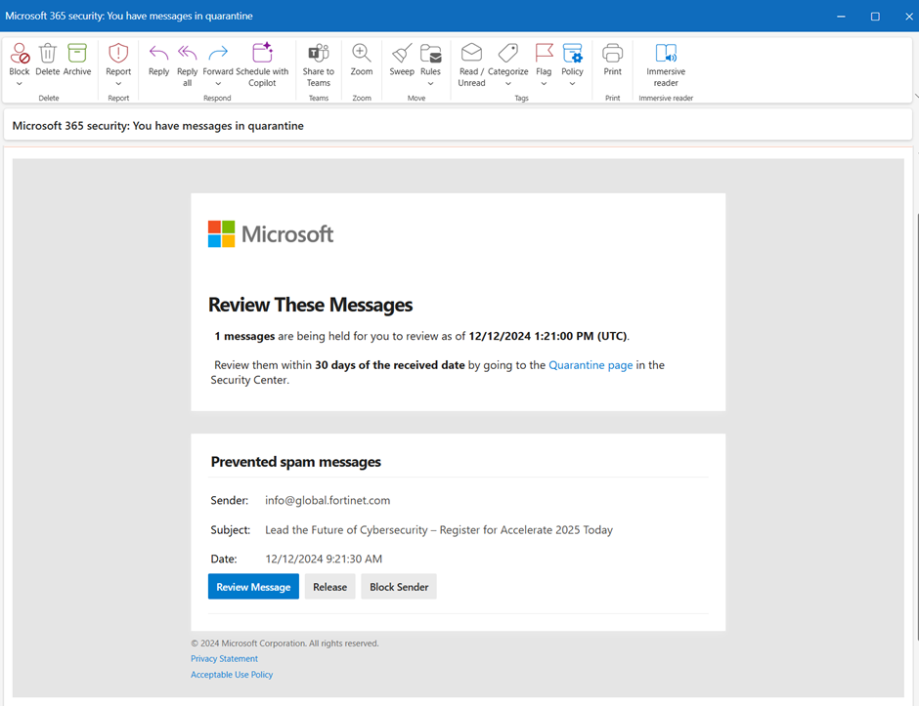Click the 'Prevented spam messages' heading

(x=296, y=462)
